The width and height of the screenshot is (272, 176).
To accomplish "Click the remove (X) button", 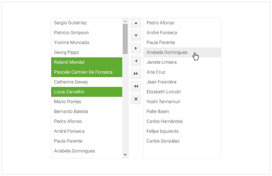I will [x=136, y=99].
